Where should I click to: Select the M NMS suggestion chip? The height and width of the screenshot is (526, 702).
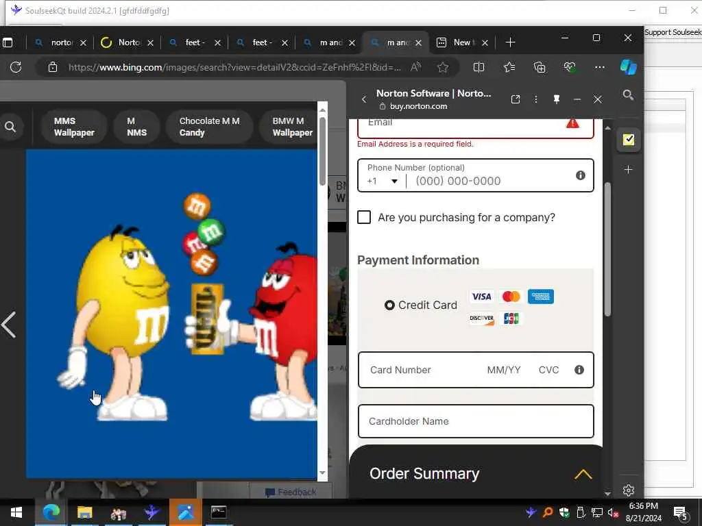coord(136,127)
